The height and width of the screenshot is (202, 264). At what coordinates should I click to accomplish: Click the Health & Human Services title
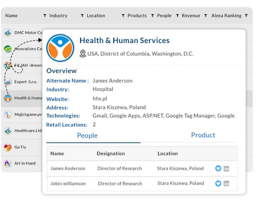[124, 41]
